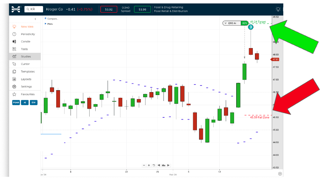Click the Settings gear icon in sidebar

coord(14,87)
